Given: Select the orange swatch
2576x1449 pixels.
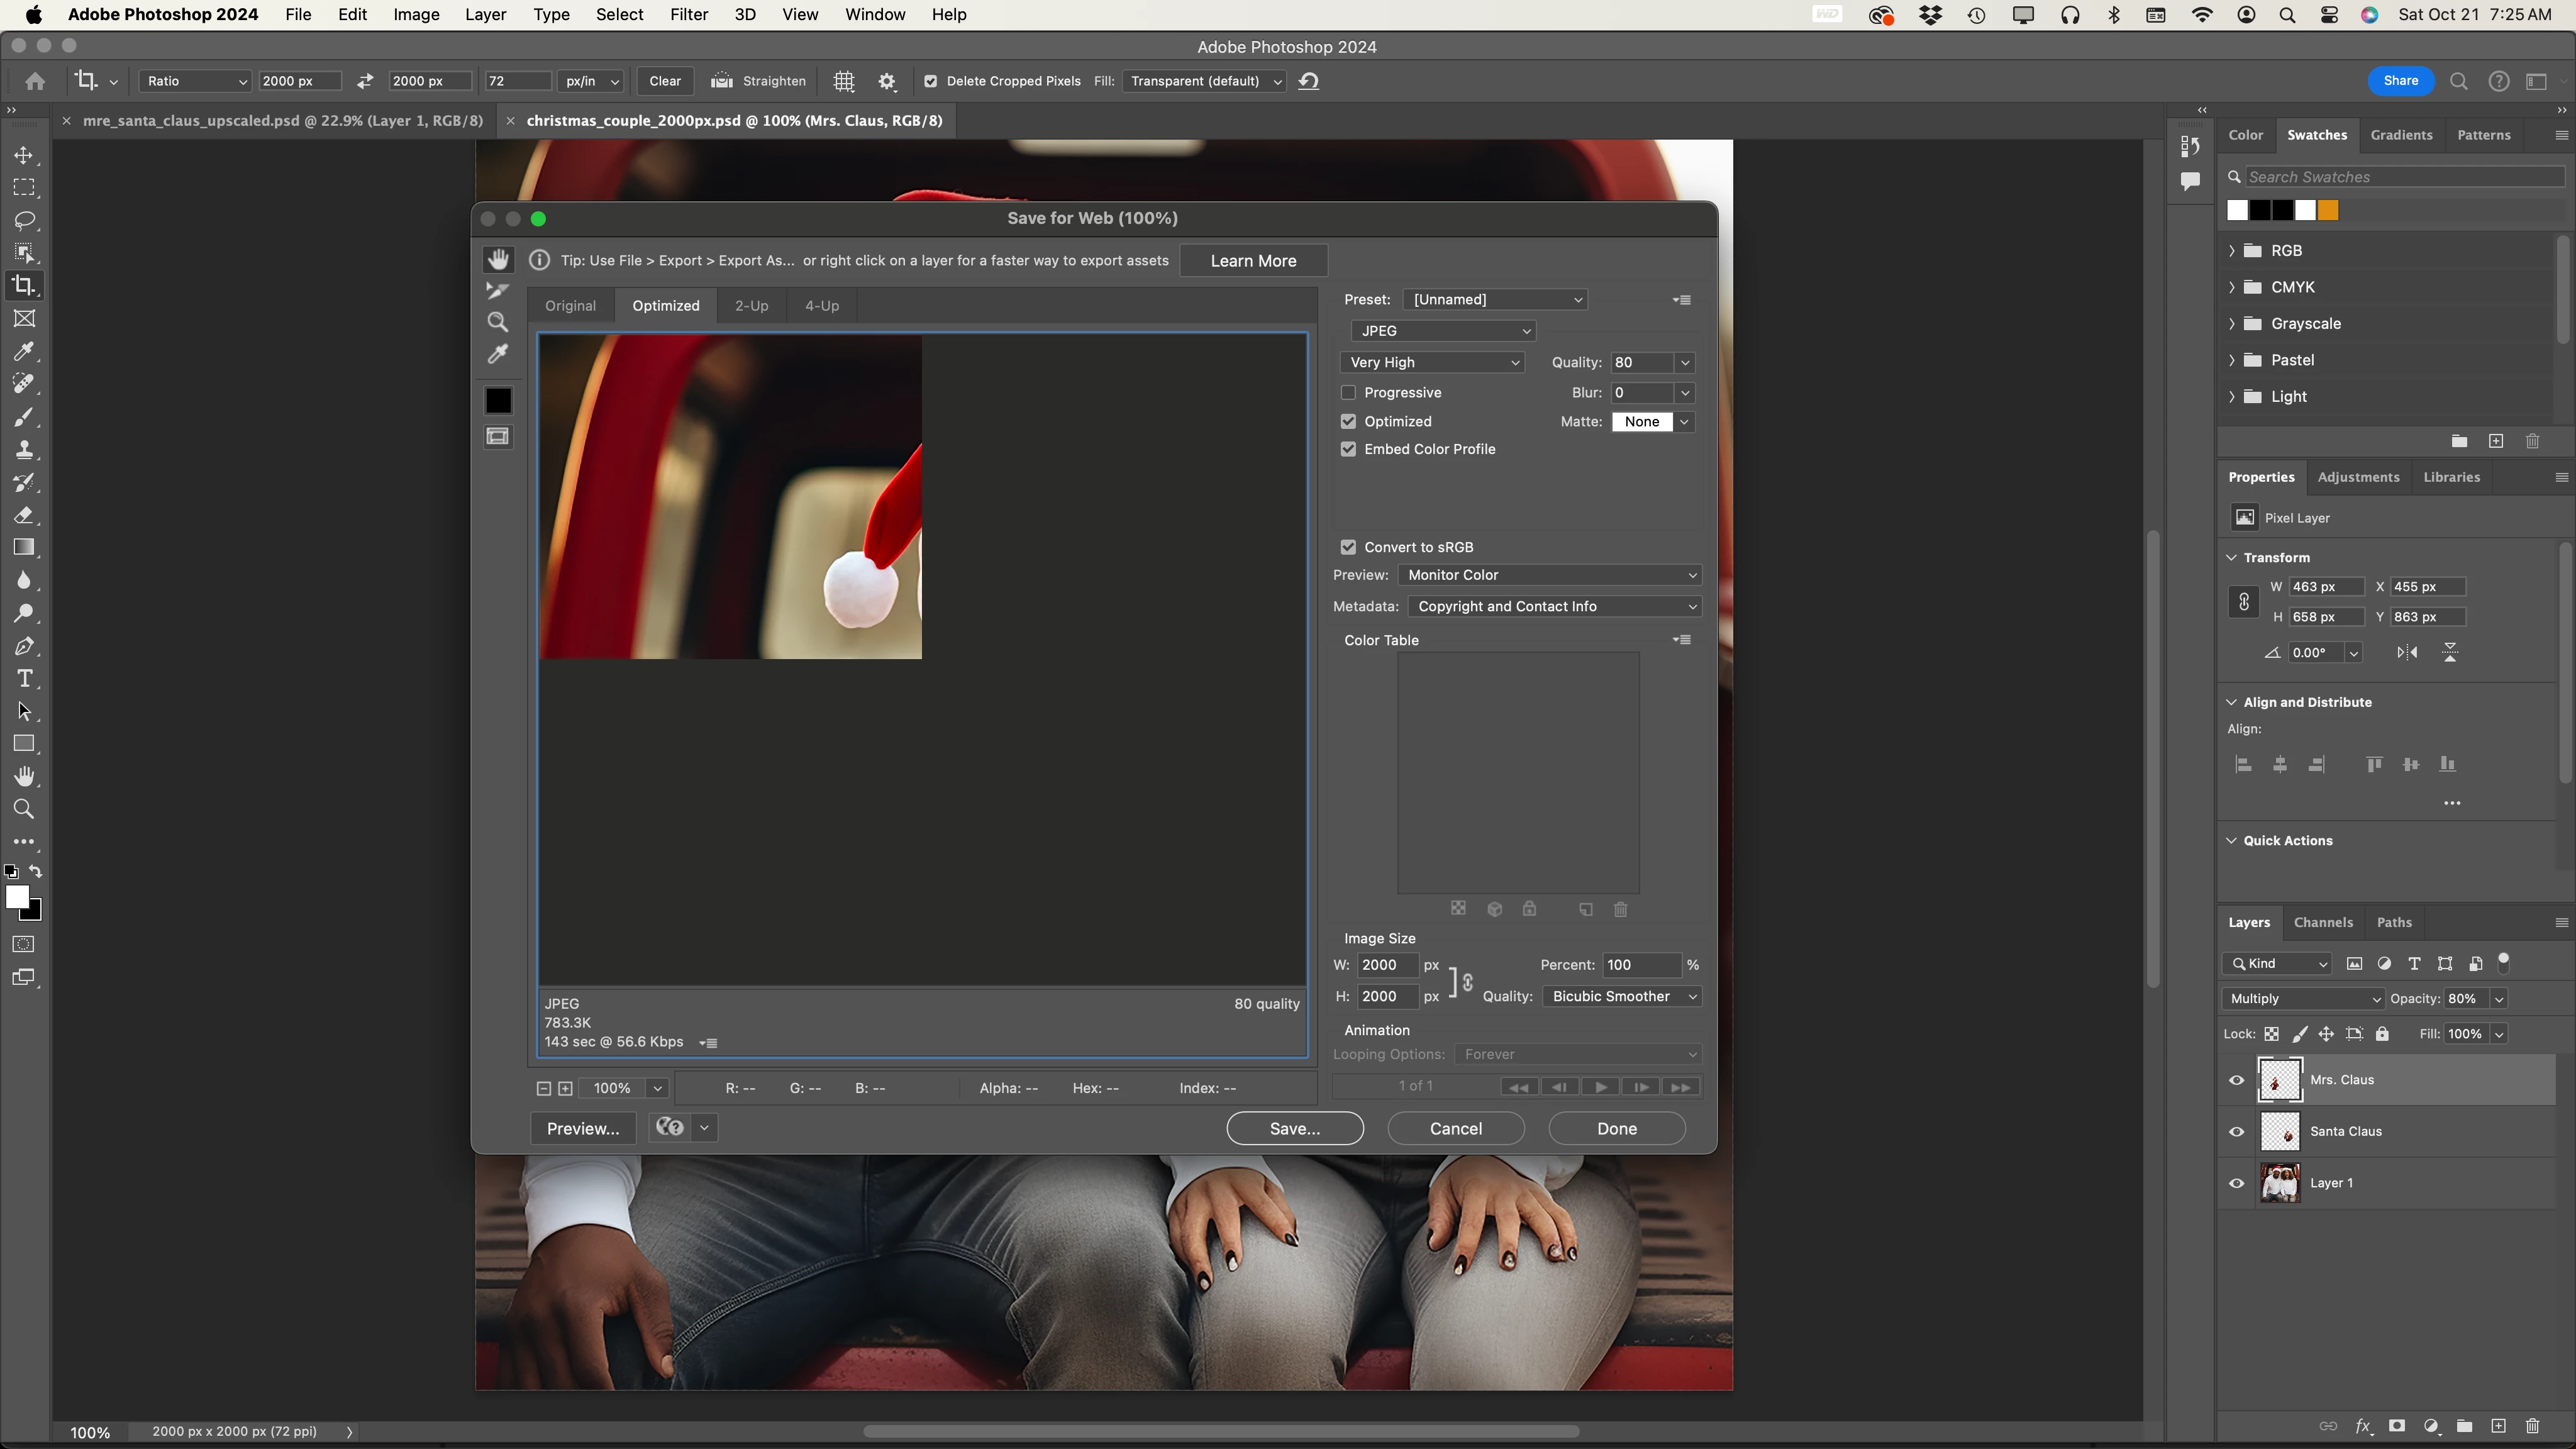Looking at the screenshot, I should (x=2328, y=210).
